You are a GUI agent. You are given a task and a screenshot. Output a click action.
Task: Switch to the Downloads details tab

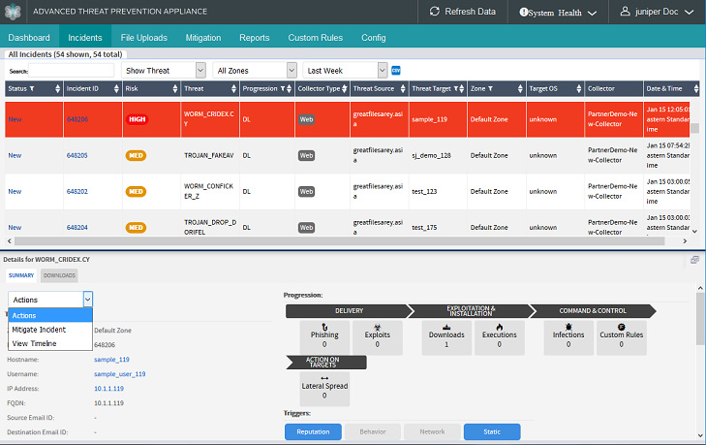coord(59,275)
